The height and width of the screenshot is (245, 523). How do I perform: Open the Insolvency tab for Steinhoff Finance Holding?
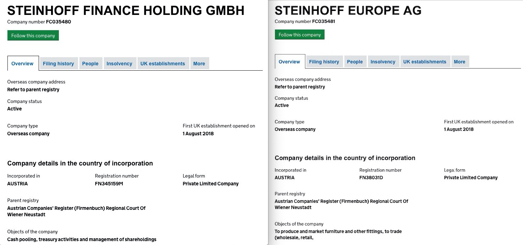[x=119, y=63]
